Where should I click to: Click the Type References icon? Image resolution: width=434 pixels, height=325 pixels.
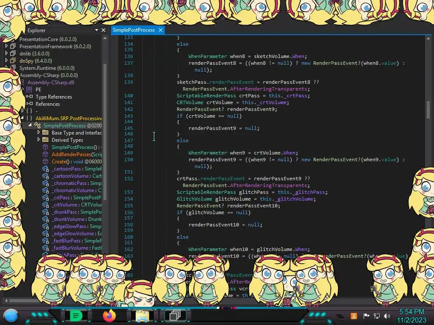click(29, 96)
